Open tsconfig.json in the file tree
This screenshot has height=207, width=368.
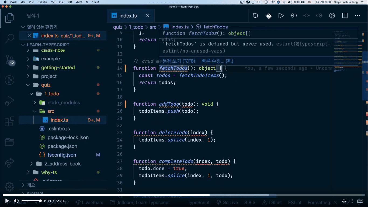click(62, 155)
